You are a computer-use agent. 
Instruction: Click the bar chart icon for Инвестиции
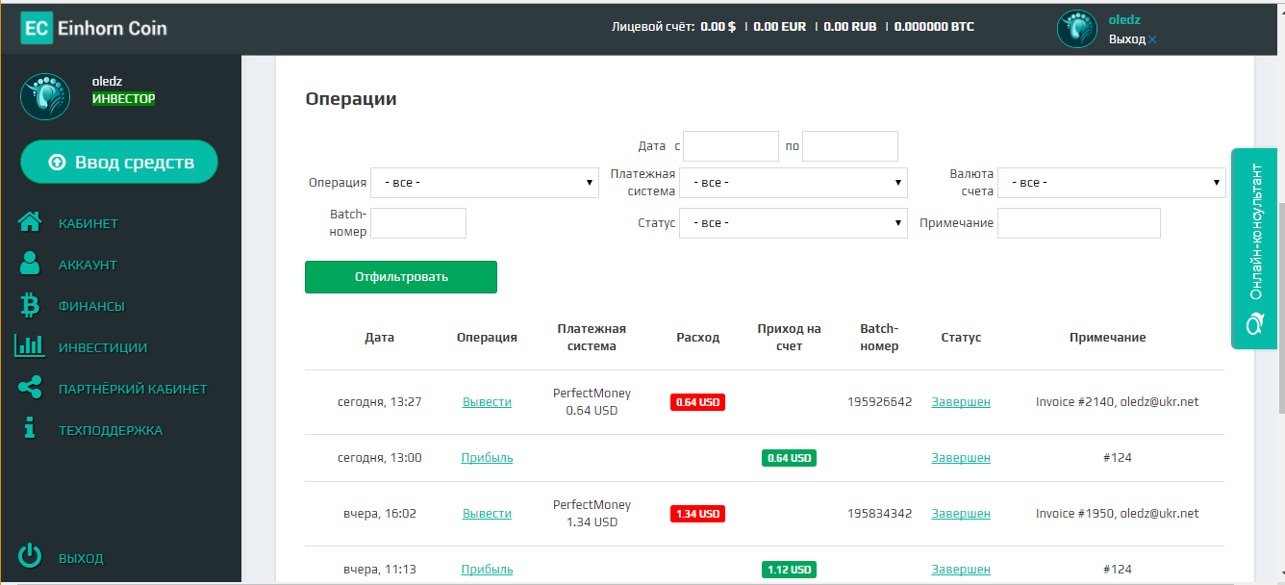[30, 345]
